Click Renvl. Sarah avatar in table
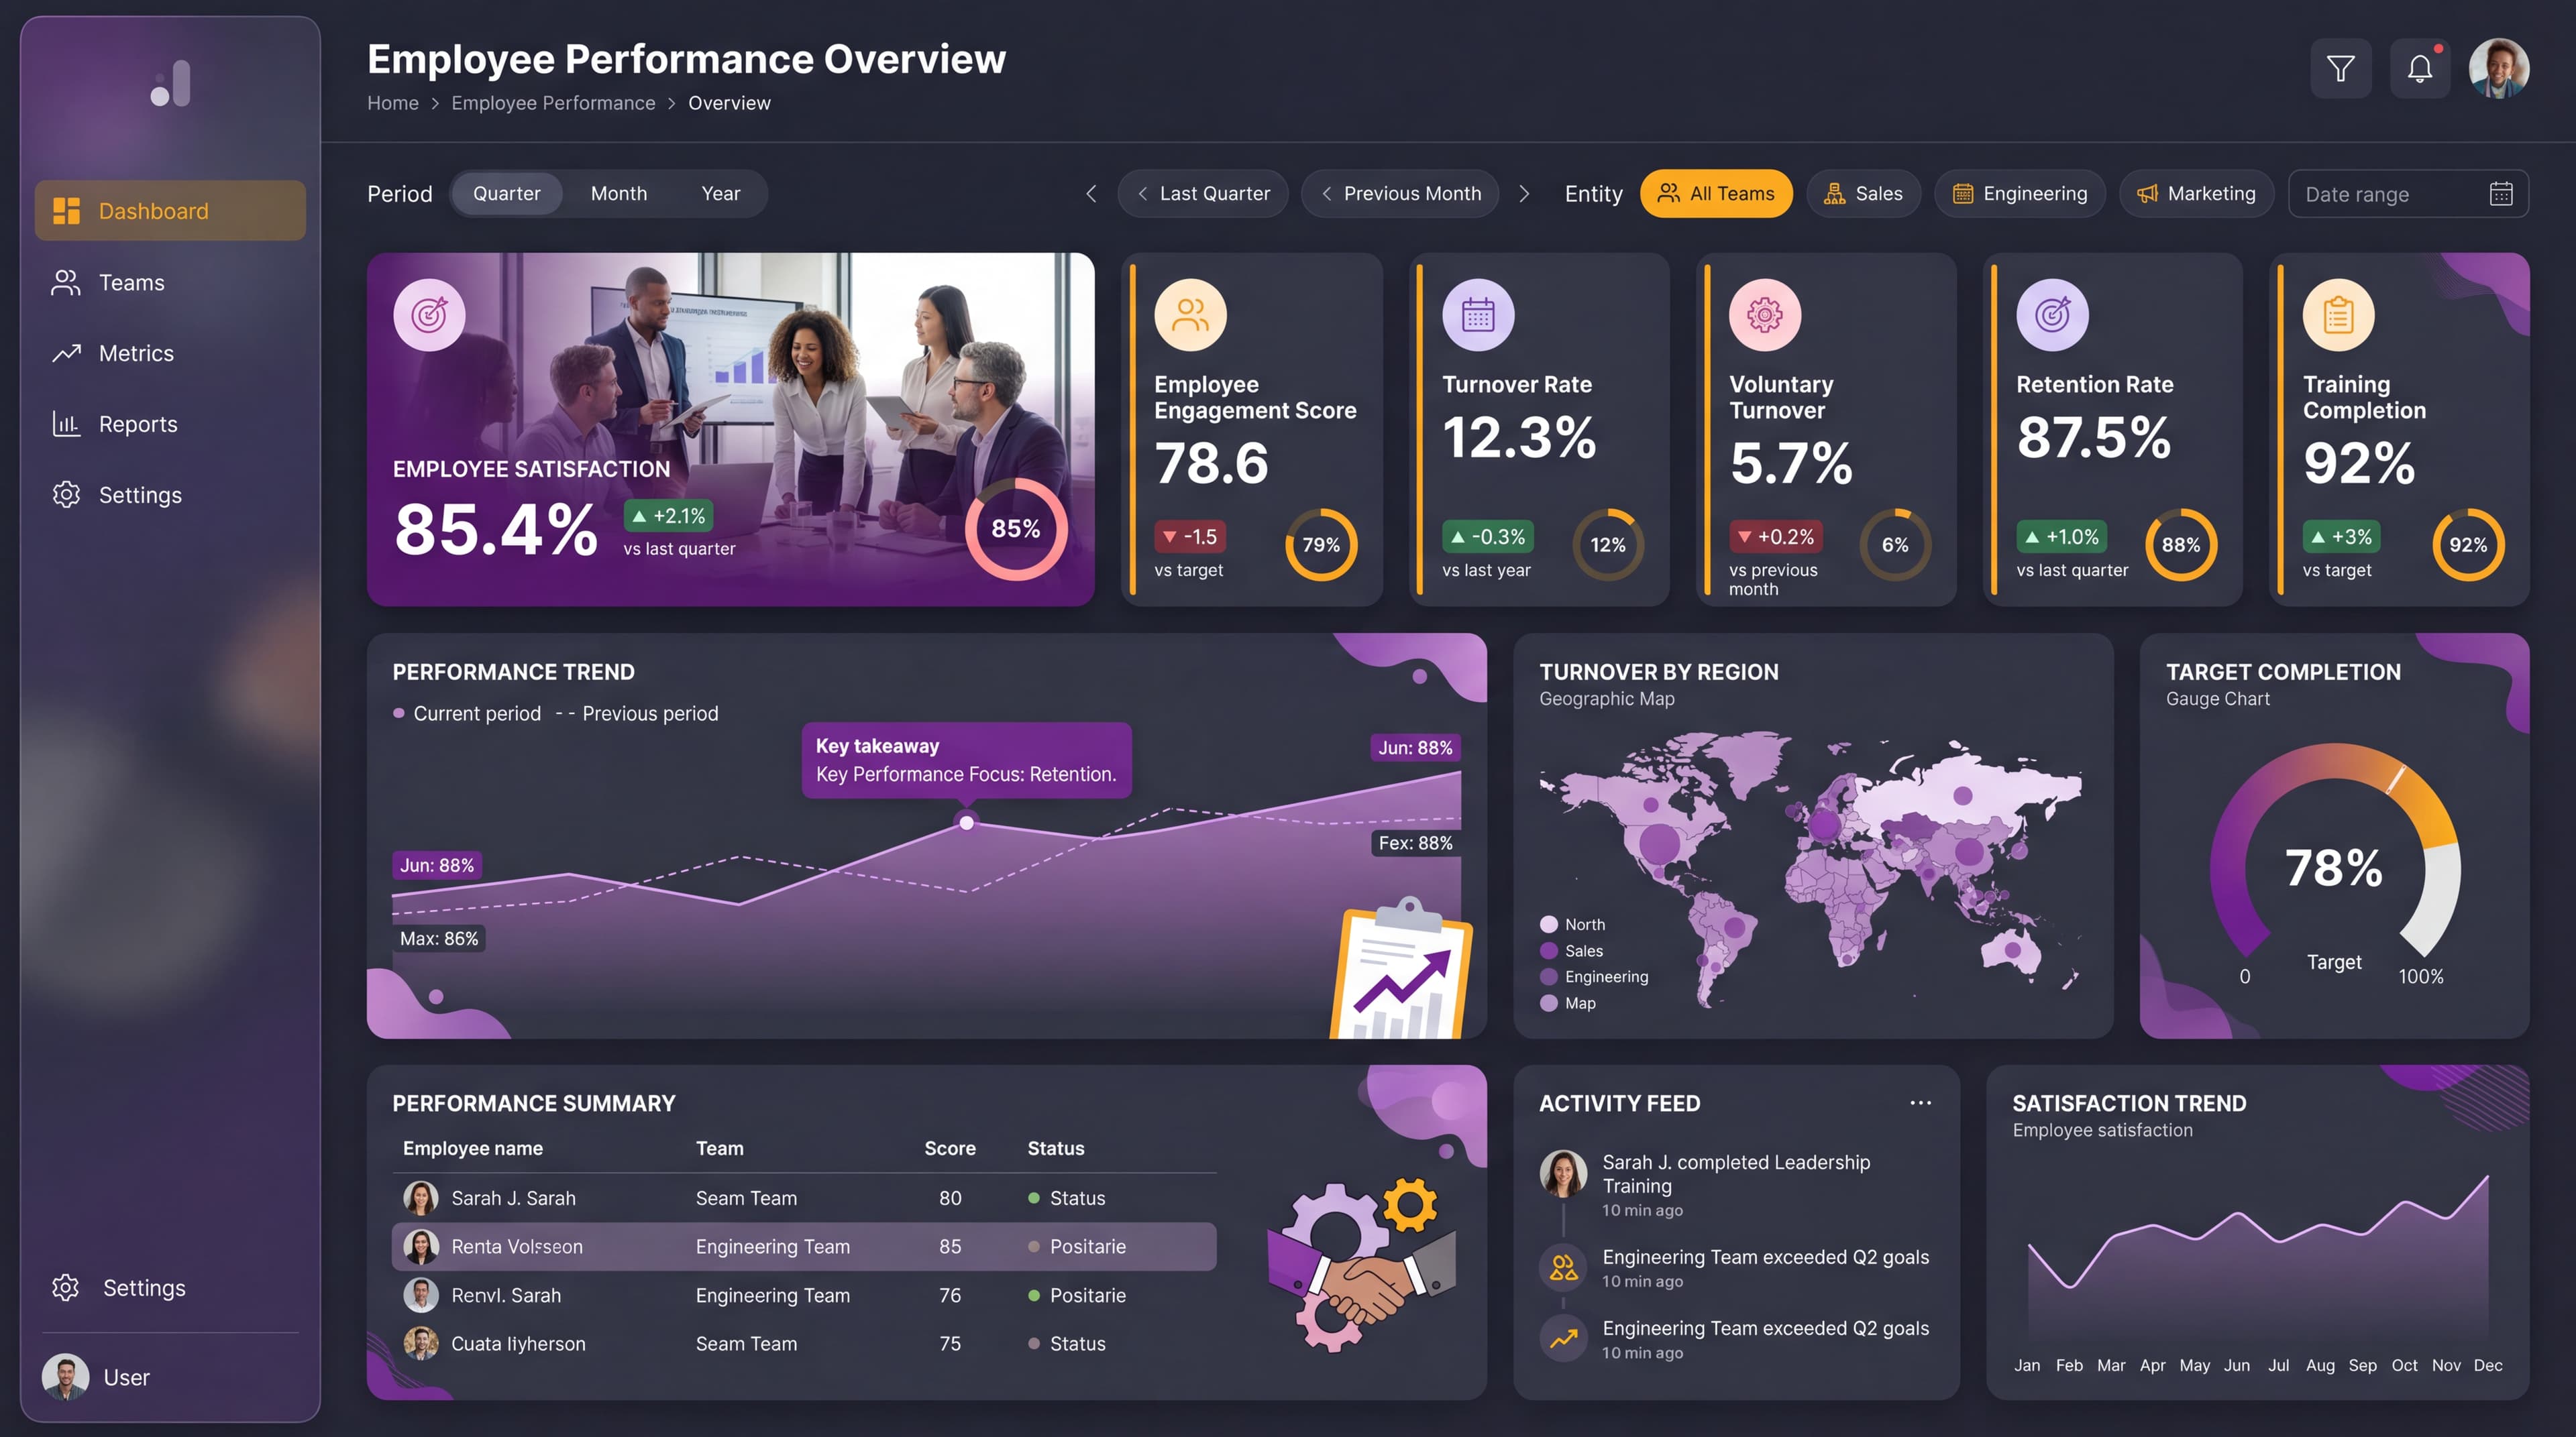This screenshot has height=1437, width=2576. click(421, 1296)
